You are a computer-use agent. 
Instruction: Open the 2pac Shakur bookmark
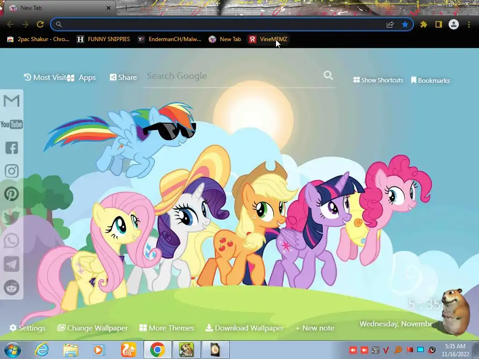(38, 39)
